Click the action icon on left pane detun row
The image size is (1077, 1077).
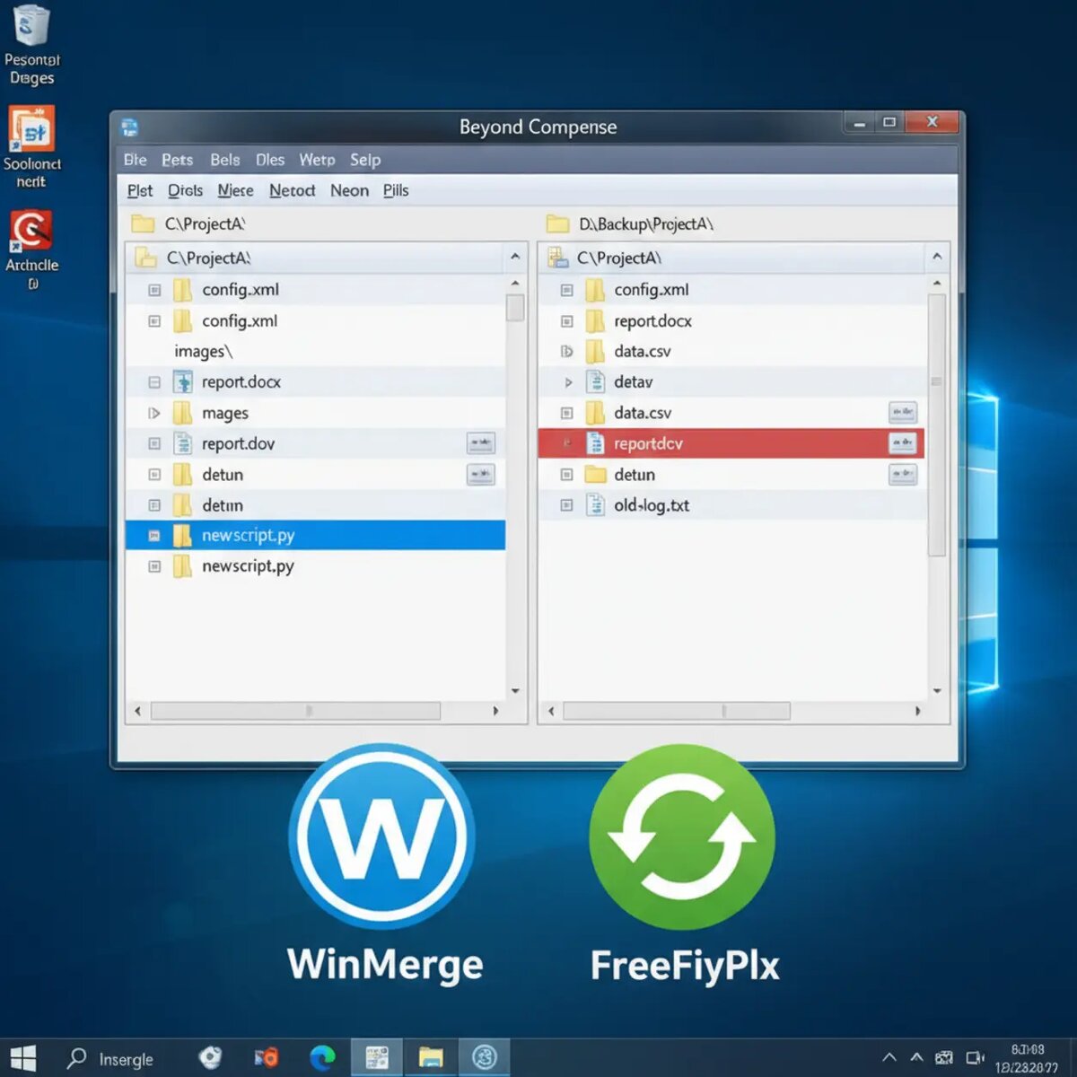481,474
